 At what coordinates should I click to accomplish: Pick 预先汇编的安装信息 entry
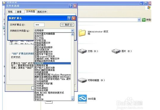pos(53,70)
